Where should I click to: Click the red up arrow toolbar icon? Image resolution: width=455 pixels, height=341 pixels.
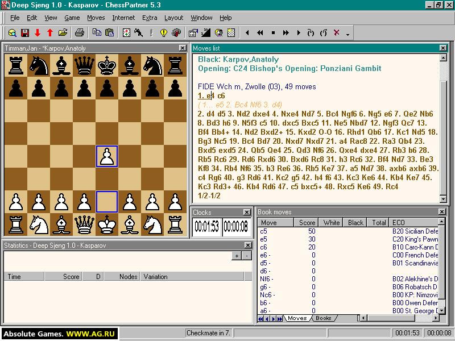point(50,33)
